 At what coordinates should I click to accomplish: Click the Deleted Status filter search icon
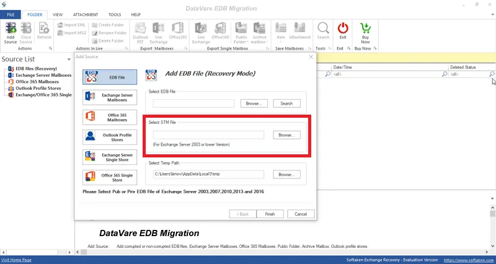point(492,74)
